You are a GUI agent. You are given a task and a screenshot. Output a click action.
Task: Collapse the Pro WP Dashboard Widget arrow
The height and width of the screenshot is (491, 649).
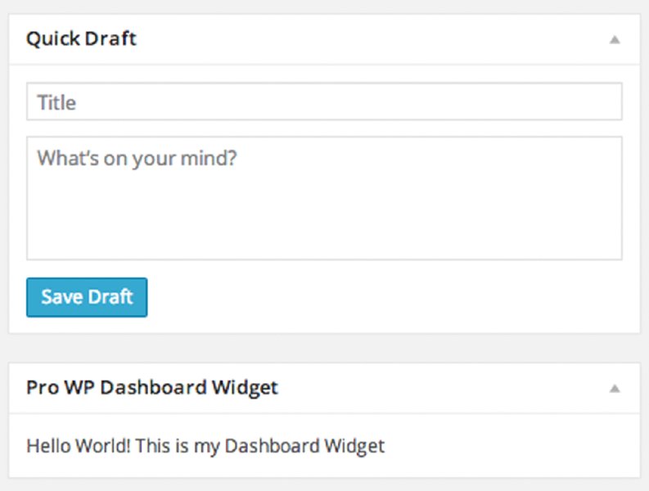[x=615, y=388]
